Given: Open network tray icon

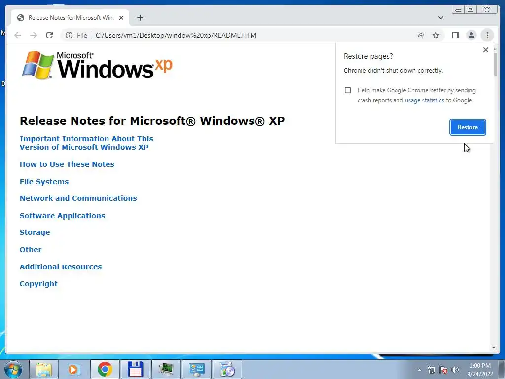Looking at the screenshot, I should coord(431,370).
